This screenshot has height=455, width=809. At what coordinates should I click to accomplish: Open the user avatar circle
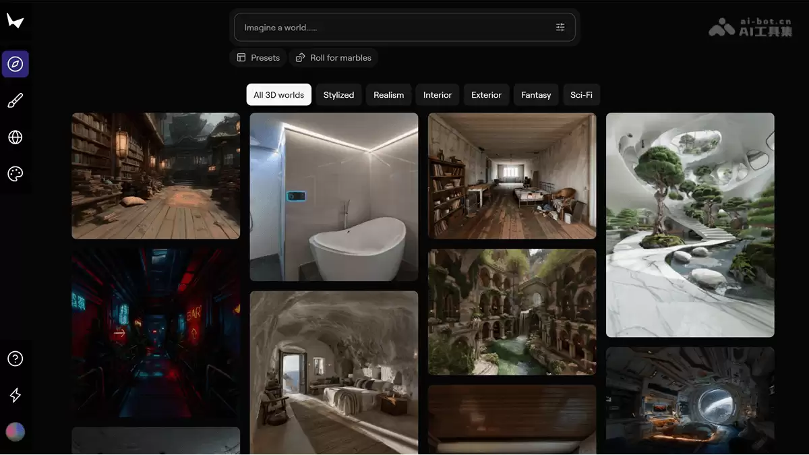click(x=15, y=431)
